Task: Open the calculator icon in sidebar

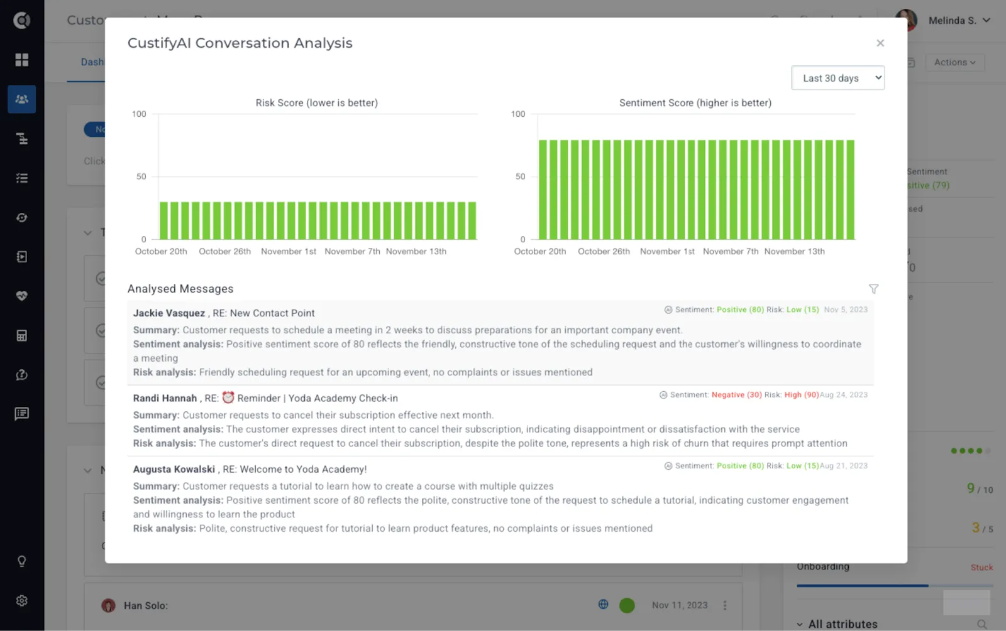Action: [x=22, y=335]
